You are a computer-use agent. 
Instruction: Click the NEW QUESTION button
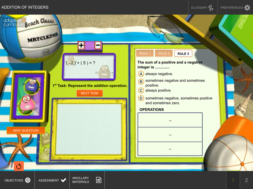(x=26, y=131)
